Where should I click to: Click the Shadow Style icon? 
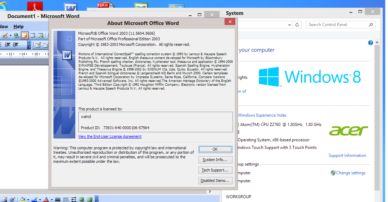coord(82,199)
